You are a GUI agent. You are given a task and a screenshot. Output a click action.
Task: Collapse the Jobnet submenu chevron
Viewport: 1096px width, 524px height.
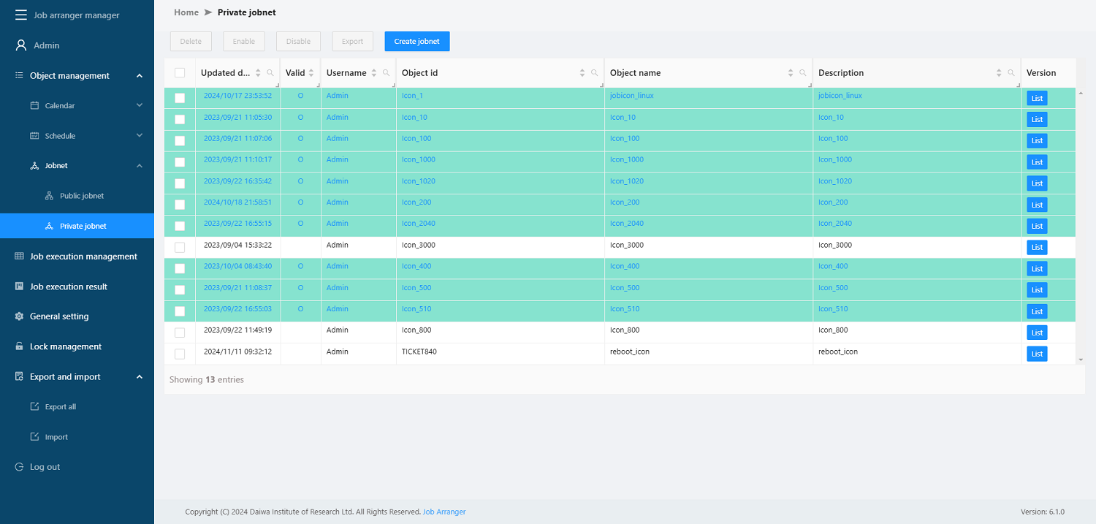(x=140, y=166)
